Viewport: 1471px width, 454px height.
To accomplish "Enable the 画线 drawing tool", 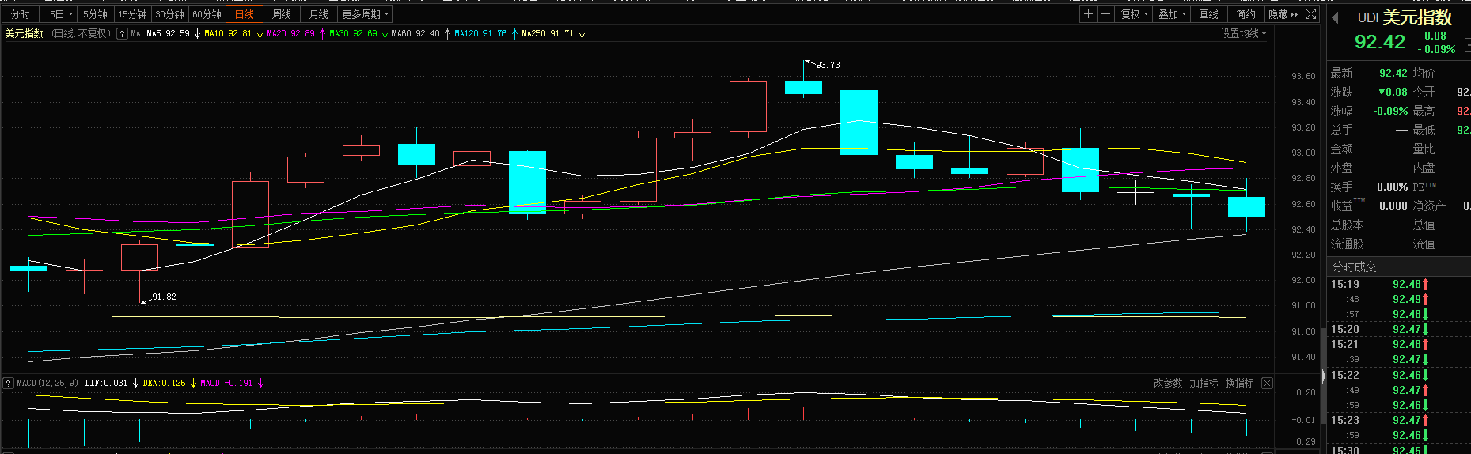I will click(1208, 14).
